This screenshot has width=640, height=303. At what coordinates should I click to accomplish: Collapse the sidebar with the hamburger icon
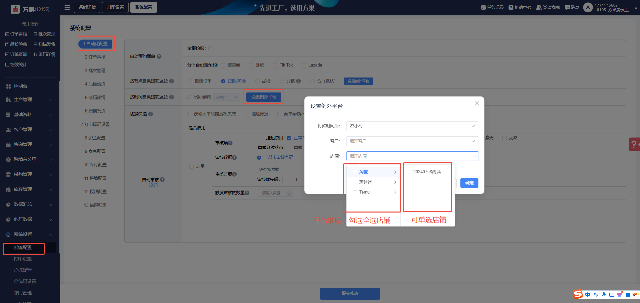[67, 7]
